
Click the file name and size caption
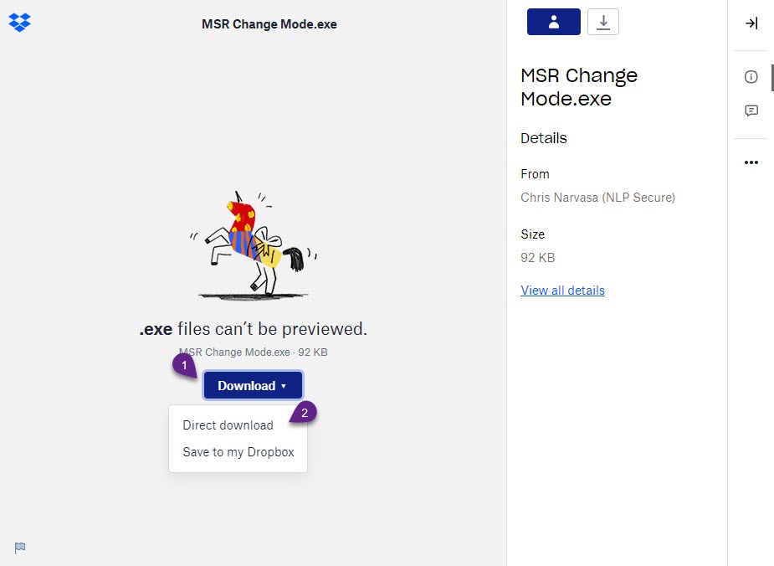click(253, 352)
